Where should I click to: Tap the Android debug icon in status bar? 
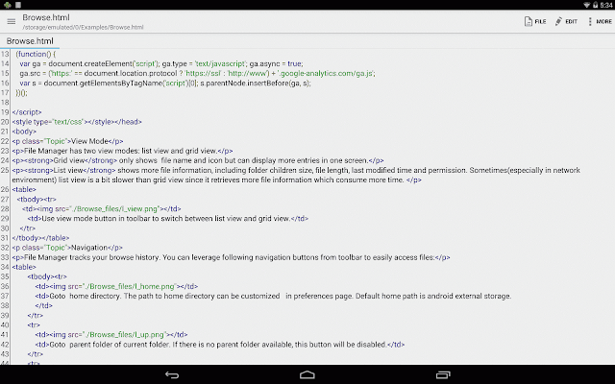click(7, 5)
